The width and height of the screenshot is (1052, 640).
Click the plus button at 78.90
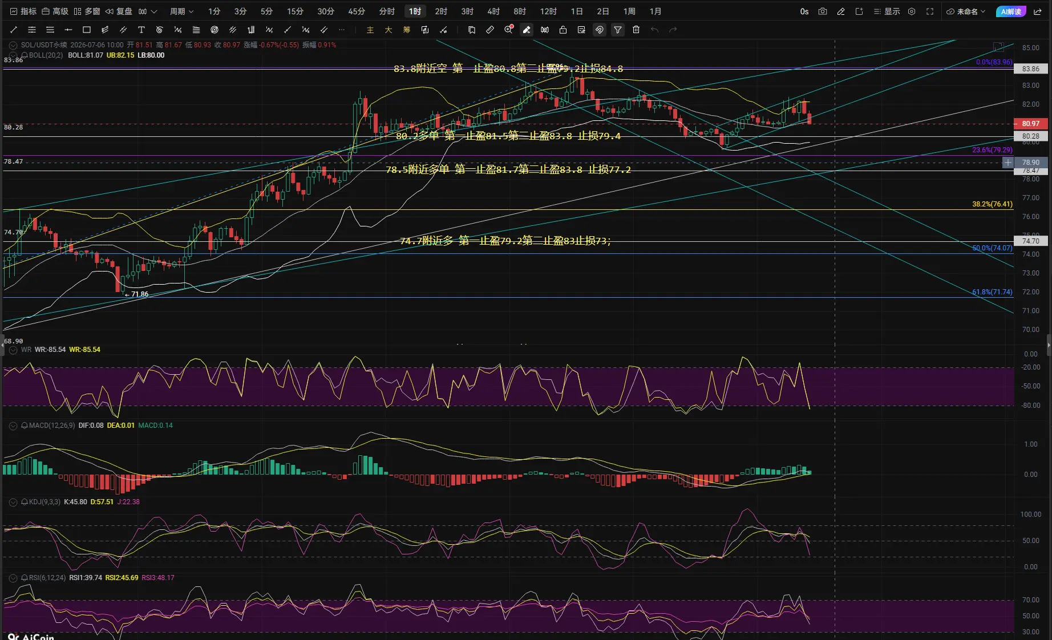coord(1008,163)
